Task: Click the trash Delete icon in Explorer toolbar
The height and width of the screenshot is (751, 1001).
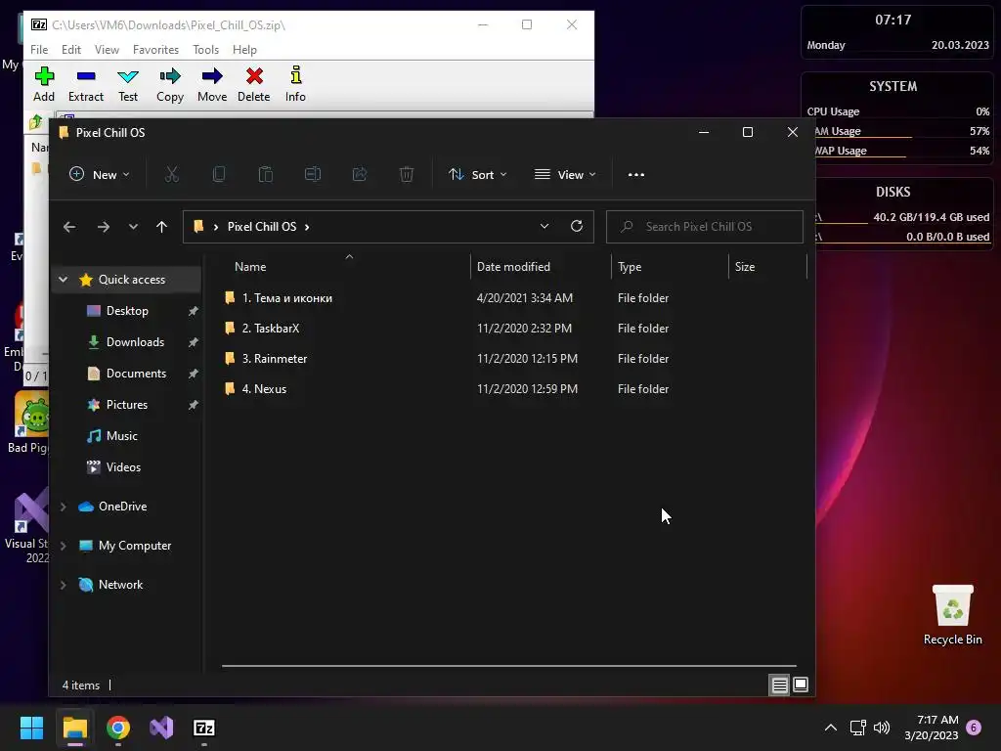Action: pyautogui.click(x=407, y=174)
